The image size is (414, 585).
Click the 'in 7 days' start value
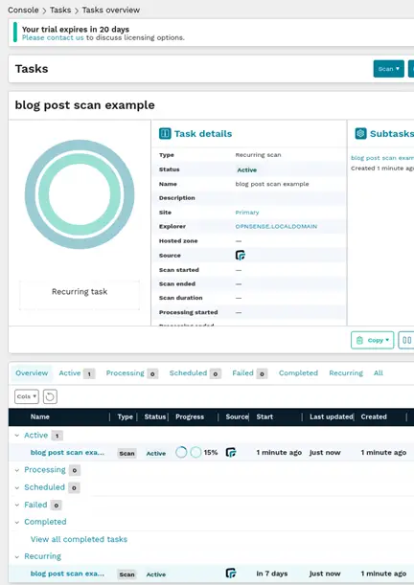click(272, 574)
